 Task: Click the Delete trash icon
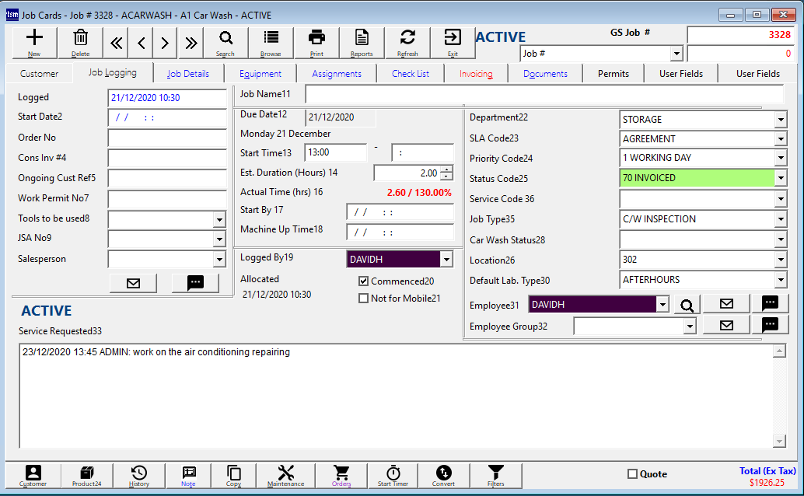[x=80, y=42]
